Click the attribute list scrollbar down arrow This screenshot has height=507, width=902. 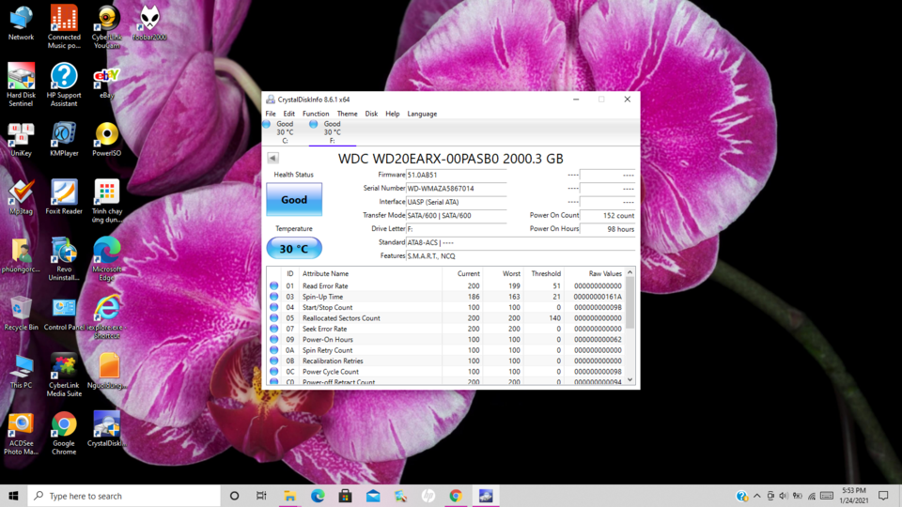(630, 379)
